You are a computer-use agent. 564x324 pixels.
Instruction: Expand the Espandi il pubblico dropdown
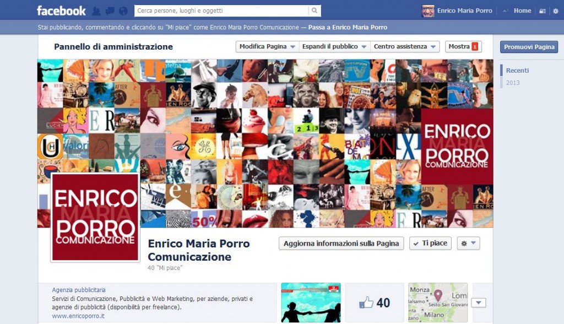(x=334, y=46)
